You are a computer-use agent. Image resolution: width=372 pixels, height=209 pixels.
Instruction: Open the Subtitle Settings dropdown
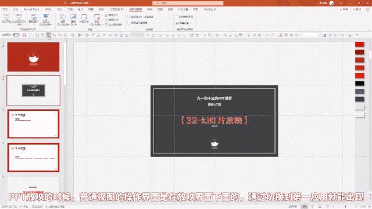tap(183, 23)
